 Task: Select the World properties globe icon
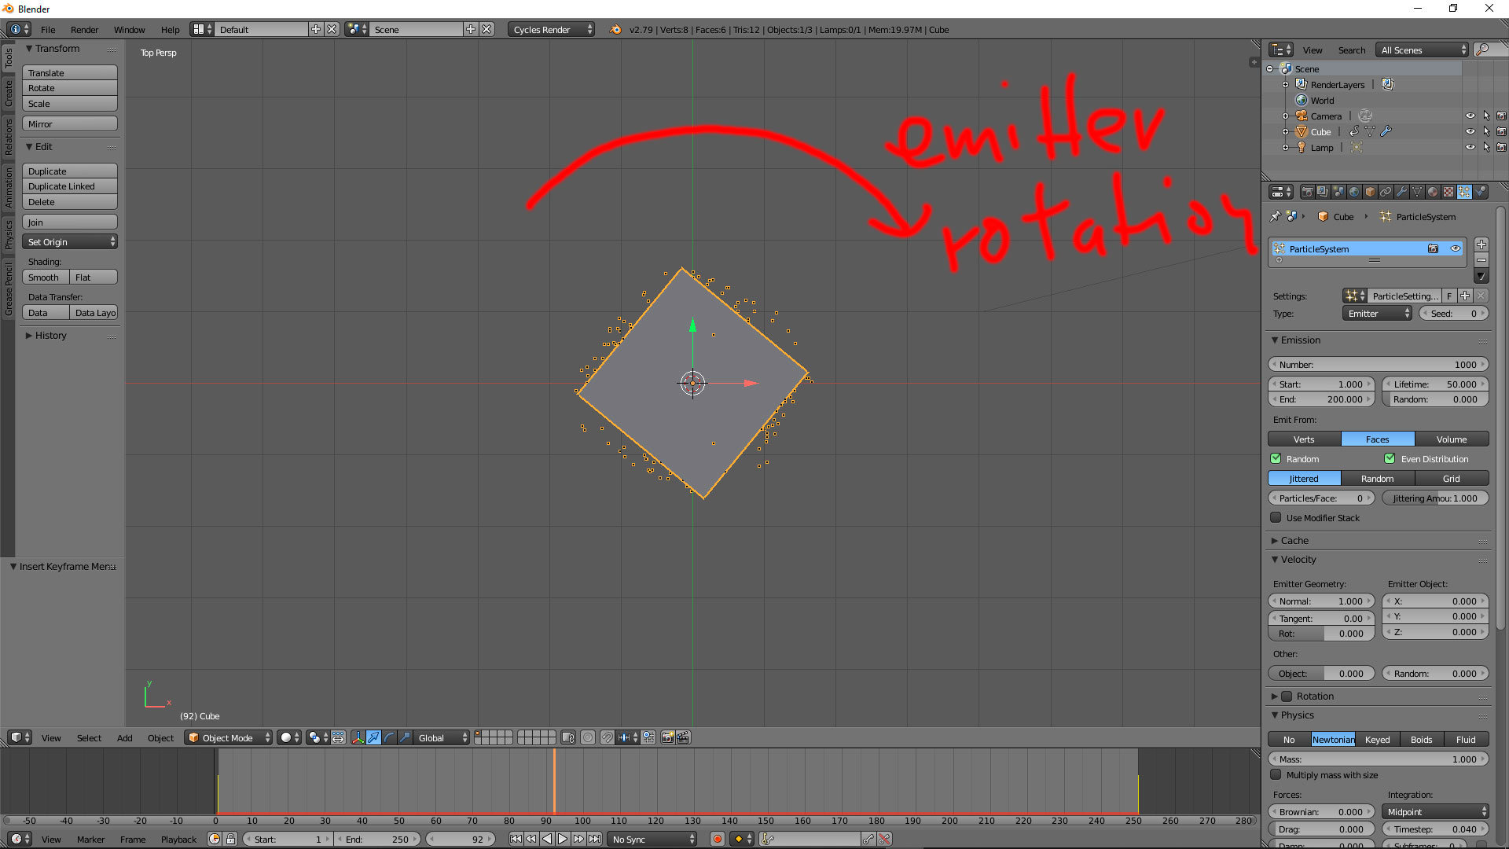(1354, 192)
